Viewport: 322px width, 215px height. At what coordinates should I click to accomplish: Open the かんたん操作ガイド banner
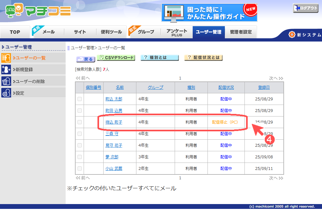tap(209, 13)
